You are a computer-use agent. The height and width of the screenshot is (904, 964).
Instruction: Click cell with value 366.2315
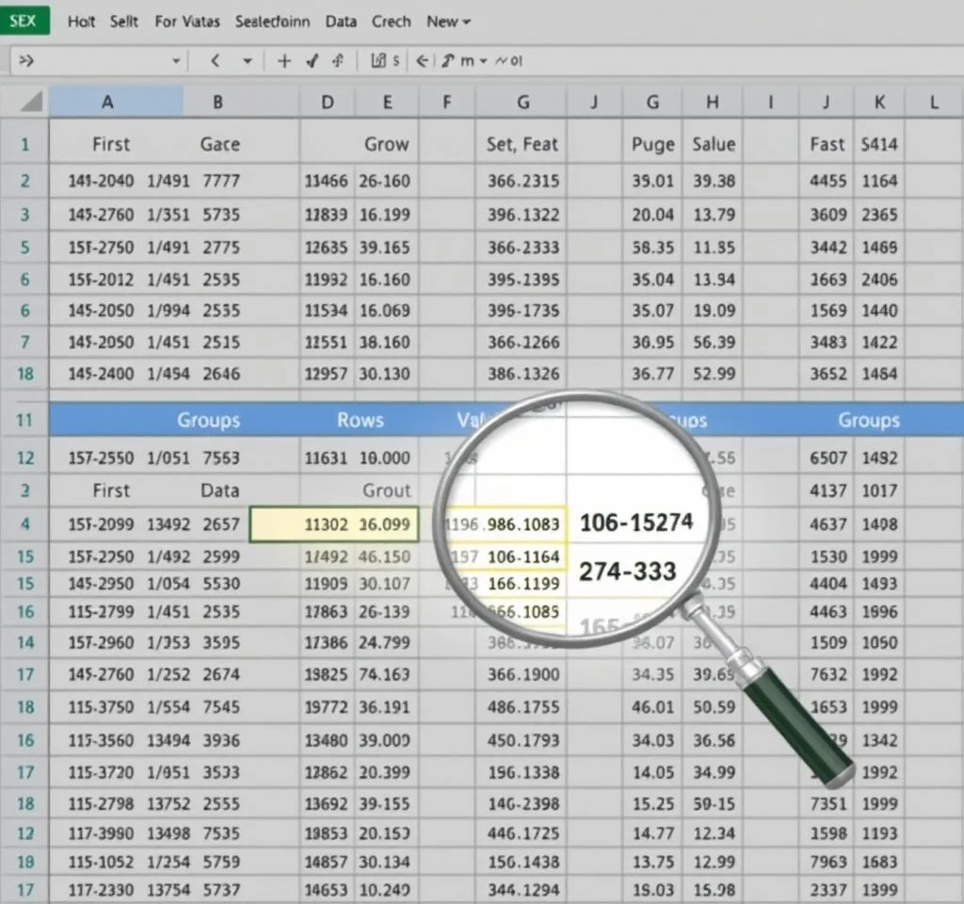click(x=522, y=181)
